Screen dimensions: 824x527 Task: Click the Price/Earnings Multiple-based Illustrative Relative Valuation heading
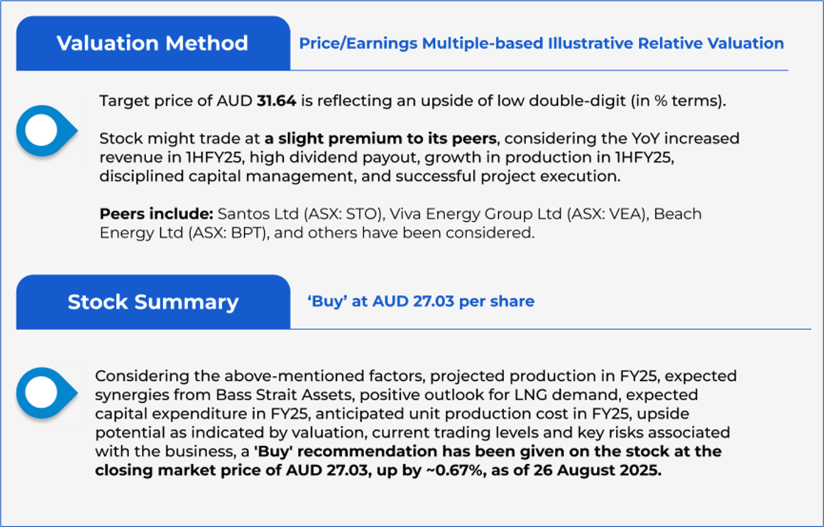(541, 43)
